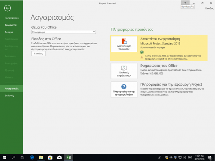The image size is (215, 161).
Task: Select Άνοιγμα in the sidebar
Action: pos(9,32)
